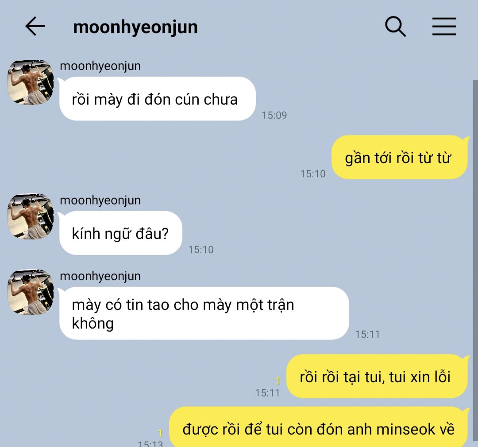Viewport: 478px width, 447px height.
Task: Select yellow bubble "rồi rồi tại tui, tui xin lỗi"
Action: [377, 376]
